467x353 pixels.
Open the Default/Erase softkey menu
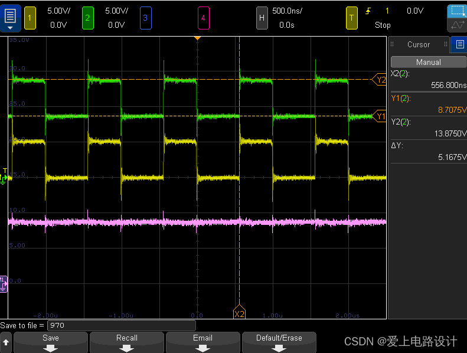[279, 342]
